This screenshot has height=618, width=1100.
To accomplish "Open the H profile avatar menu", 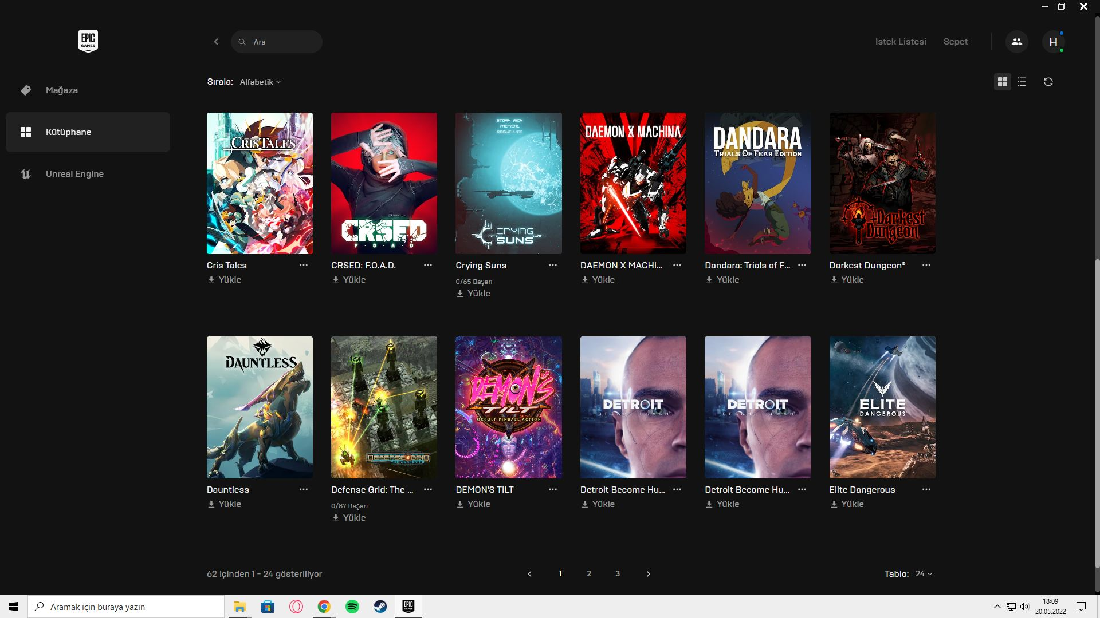I will click(x=1053, y=42).
